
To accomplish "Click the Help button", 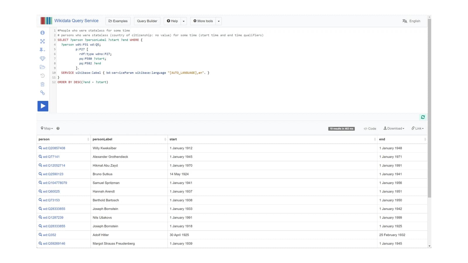I will (172, 21).
